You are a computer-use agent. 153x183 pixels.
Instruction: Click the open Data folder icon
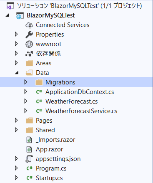29,73
